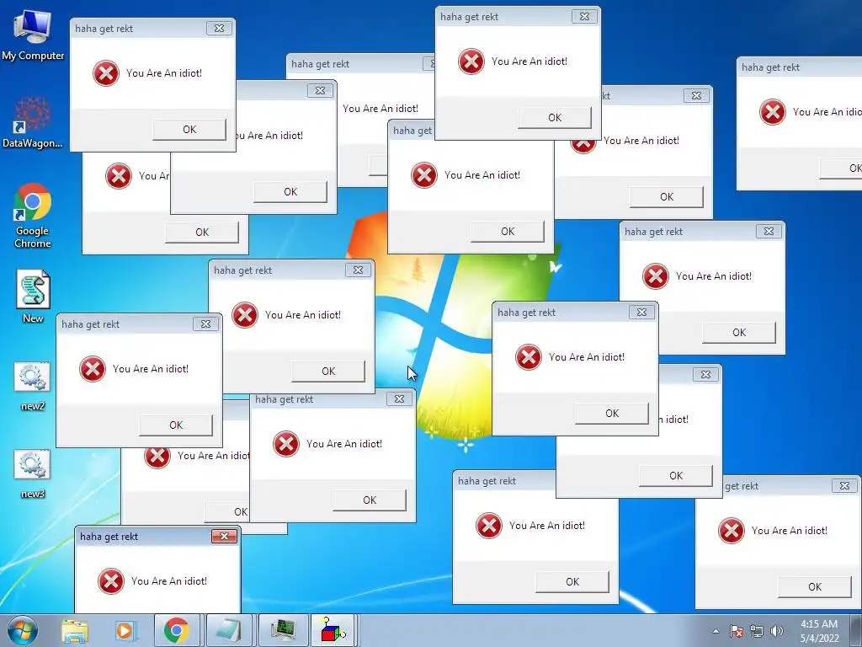Click the error icon in the red-X-titled dialog
Viewport: 862px width, 647px height.
[111, 581]
